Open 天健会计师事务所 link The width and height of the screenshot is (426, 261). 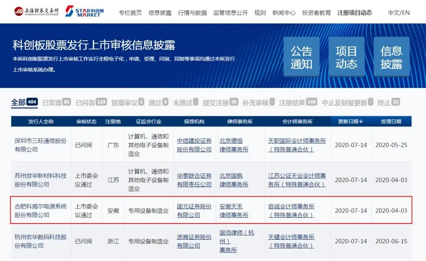291,241
